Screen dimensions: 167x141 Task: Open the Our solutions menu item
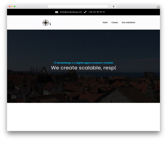point(128,22)
